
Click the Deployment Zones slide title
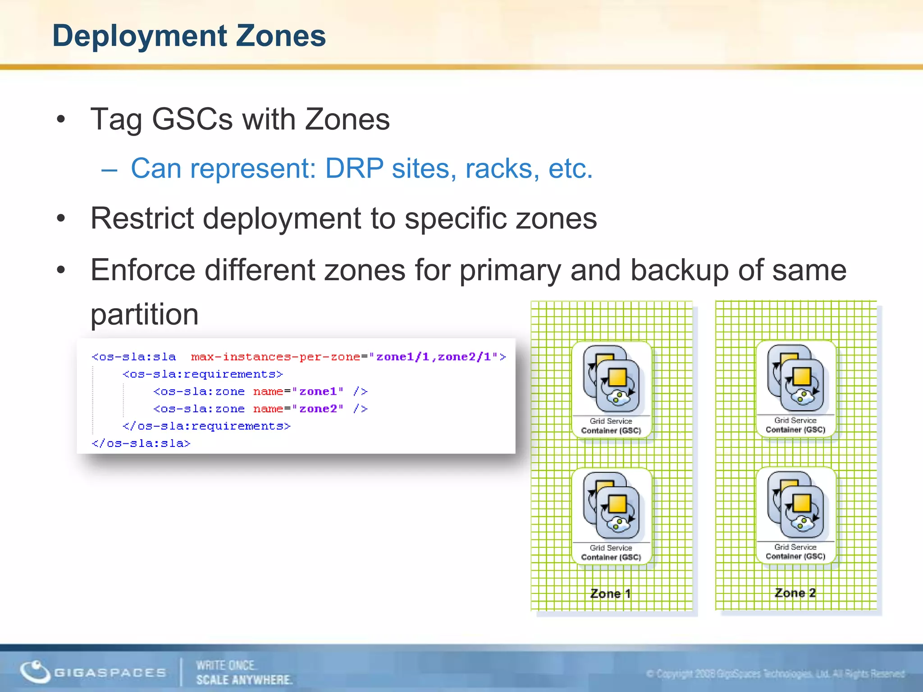tap(189, 36)
